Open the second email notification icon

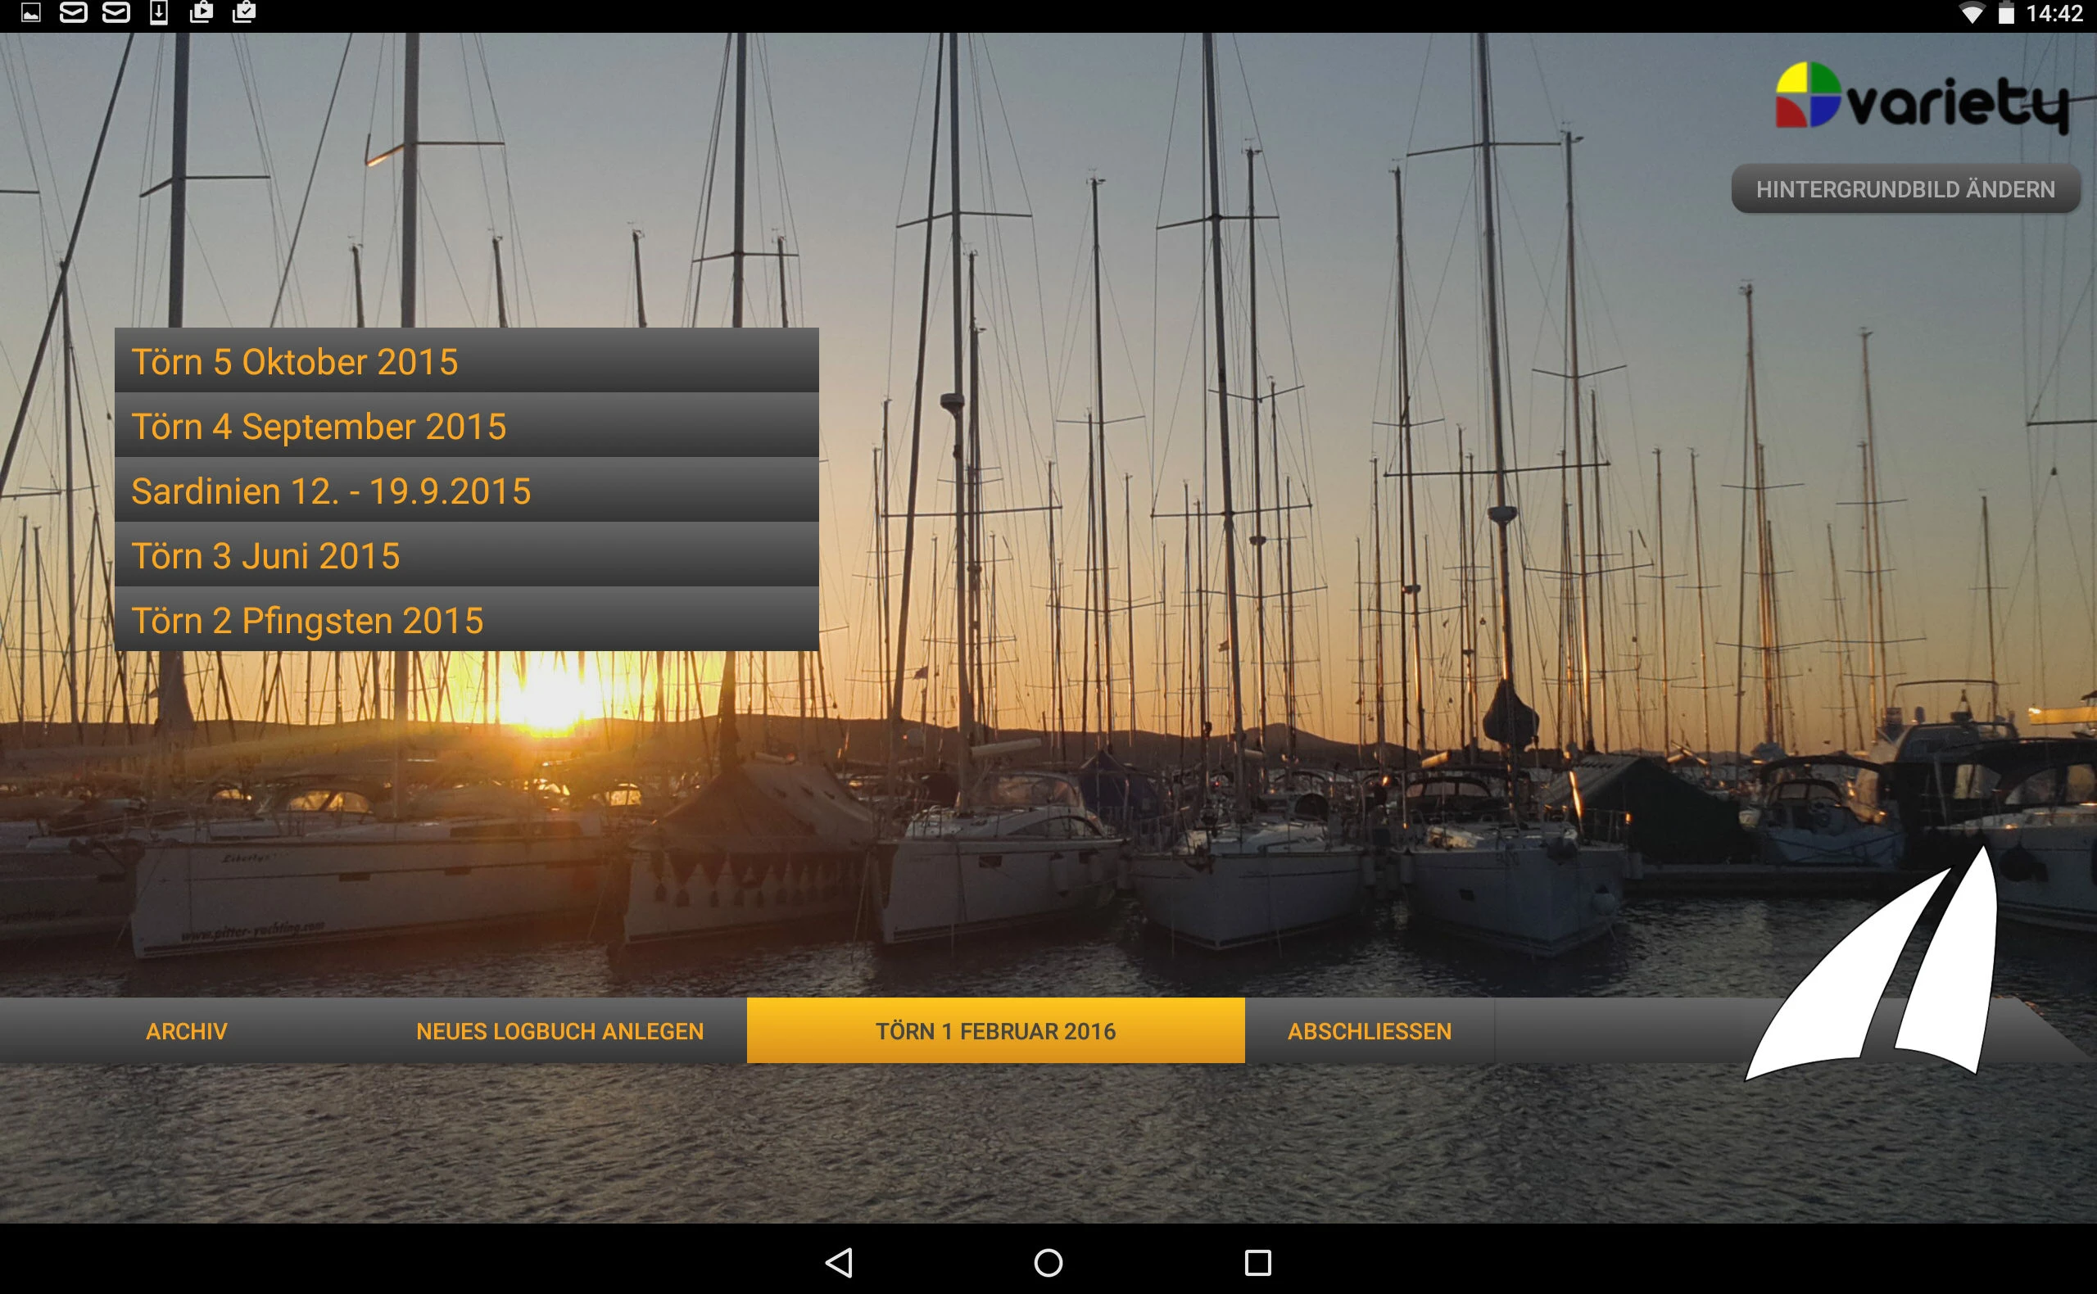(x=116, y=13)
